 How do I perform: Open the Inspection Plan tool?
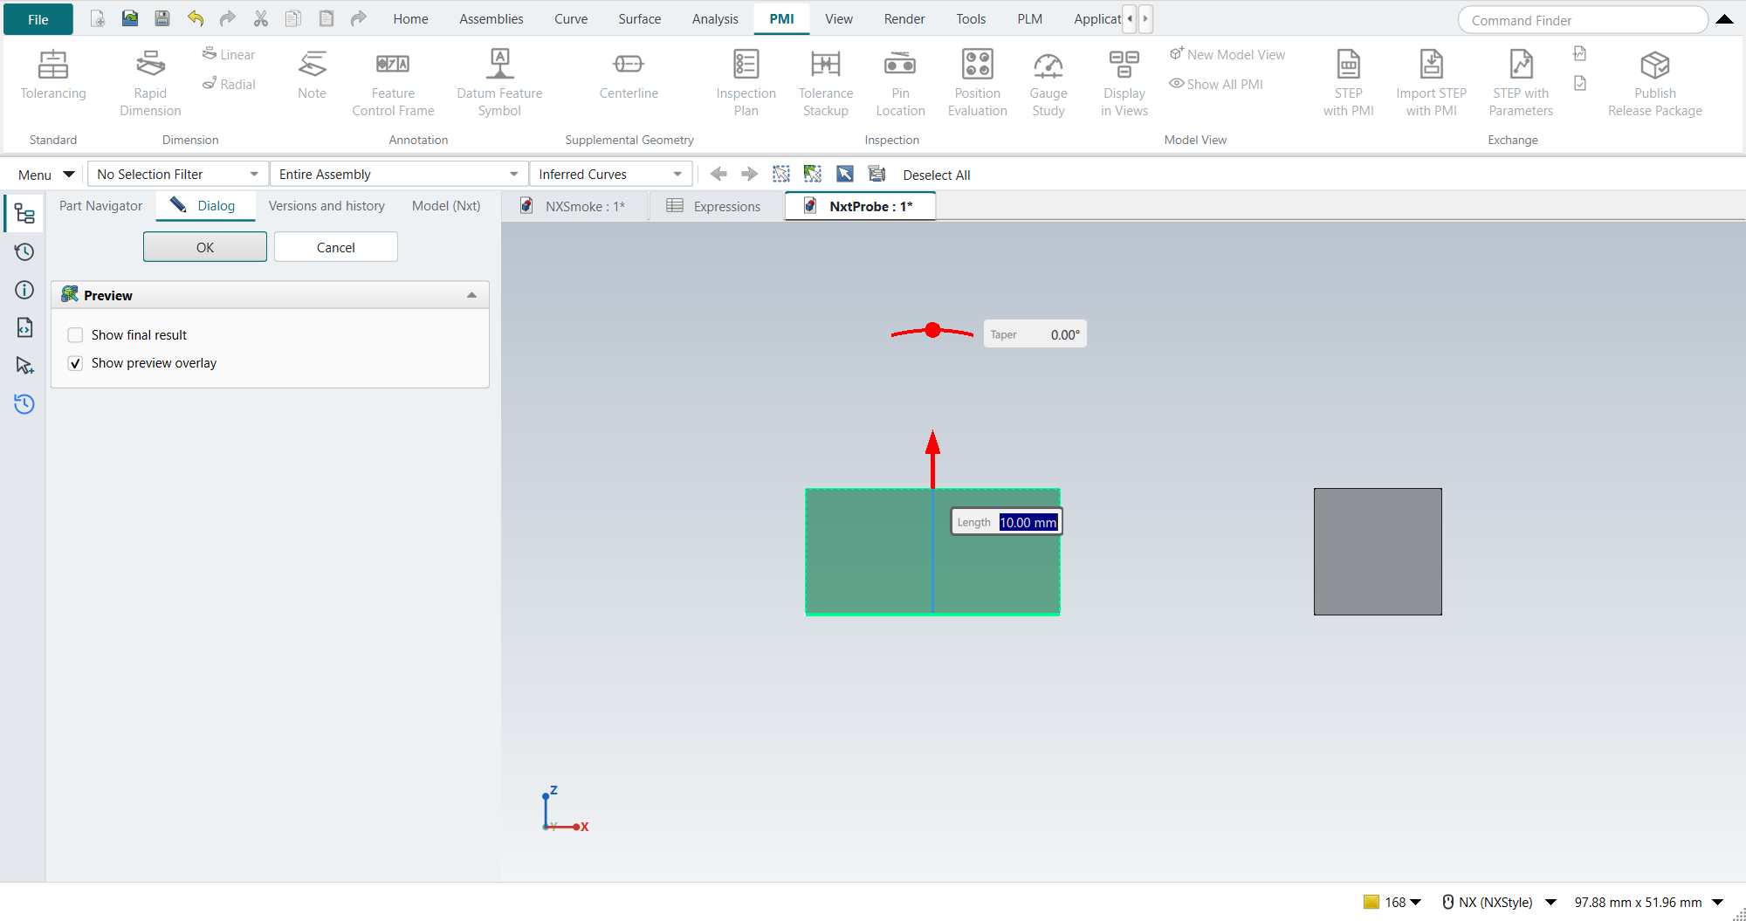pos(746,83)
